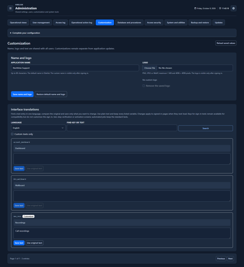Click the Administration page title
The image size is (244, 267).
point(26,8)
